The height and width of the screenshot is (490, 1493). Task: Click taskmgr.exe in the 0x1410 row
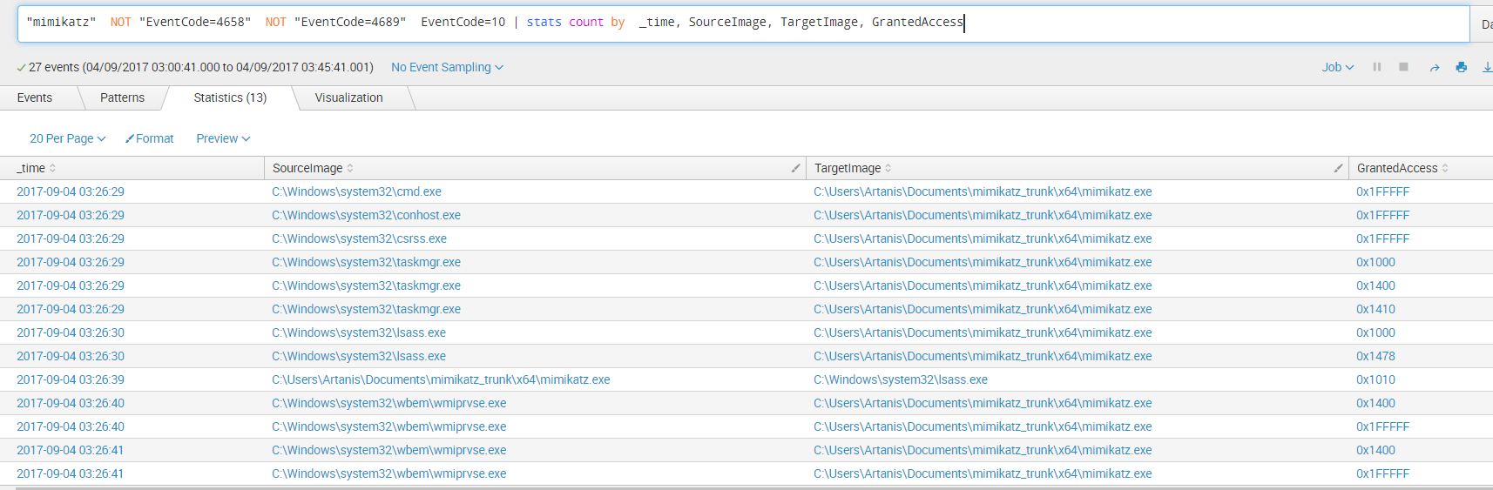click(x=366, y=309)
